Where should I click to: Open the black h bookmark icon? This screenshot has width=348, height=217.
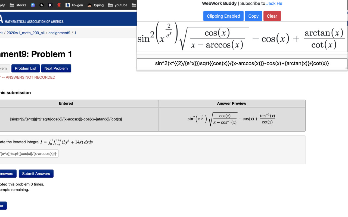coord(42,5)
